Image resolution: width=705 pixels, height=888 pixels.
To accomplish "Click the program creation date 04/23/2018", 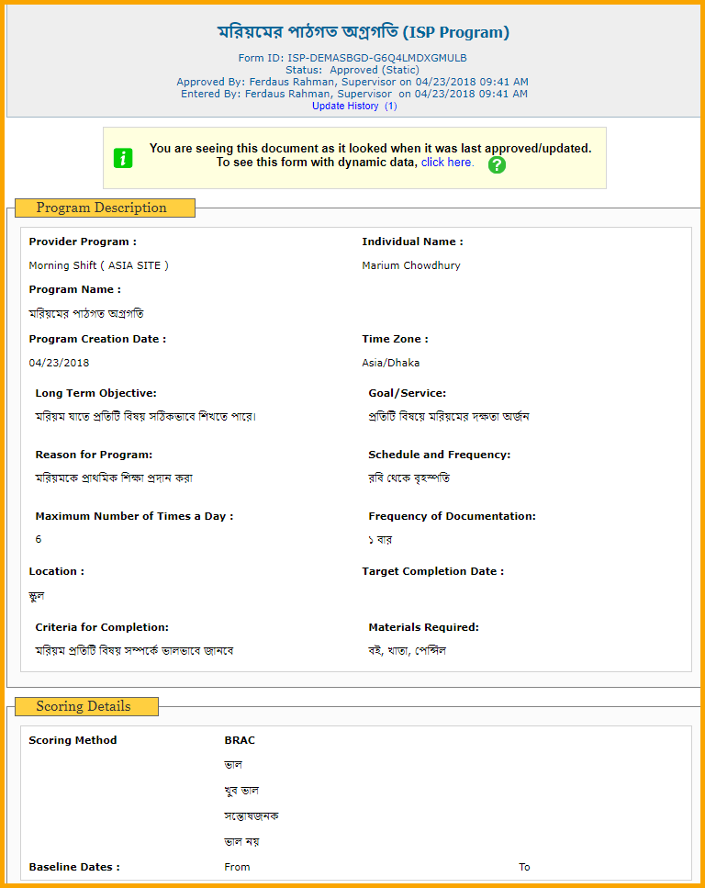I will pos(59,363).
